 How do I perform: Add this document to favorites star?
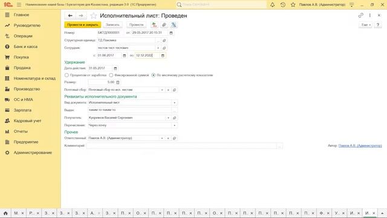93,16
